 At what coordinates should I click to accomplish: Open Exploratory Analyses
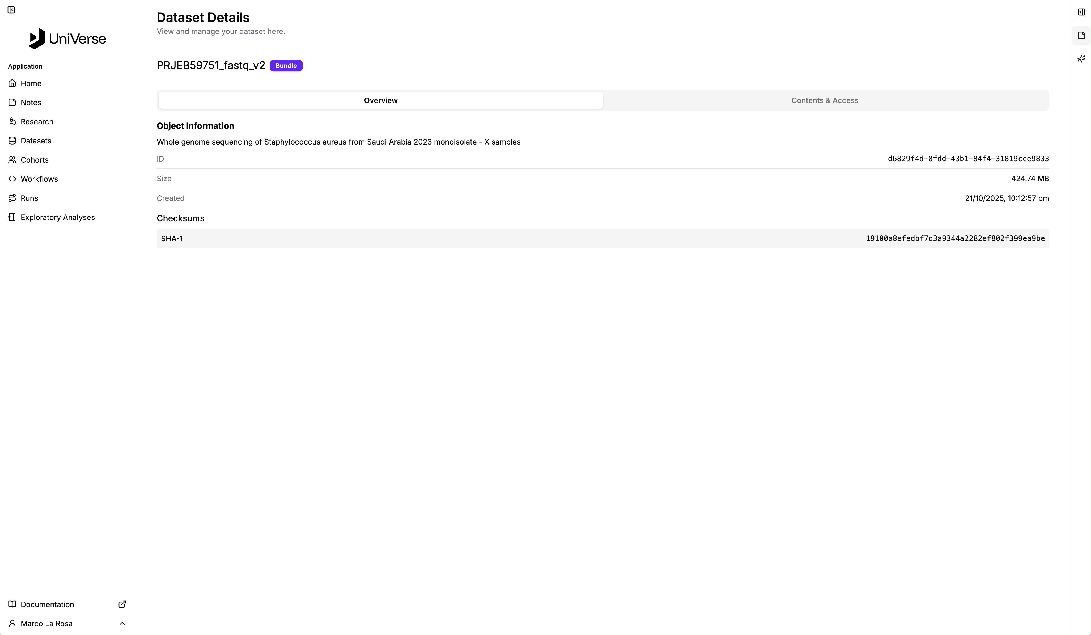click(58, 217)
